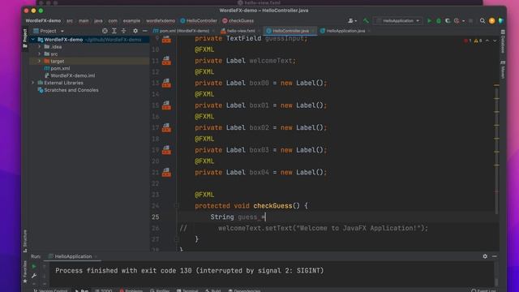Collapse the WordleFX-demo root node
Screen dimensions: 519x292
[32, 40]
